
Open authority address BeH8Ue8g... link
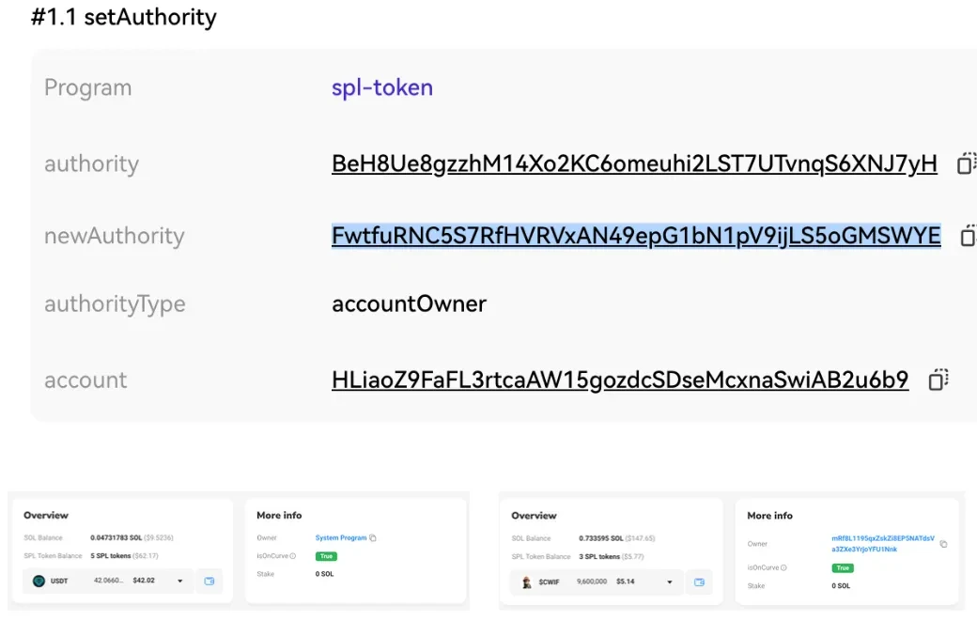click(634, 163)
